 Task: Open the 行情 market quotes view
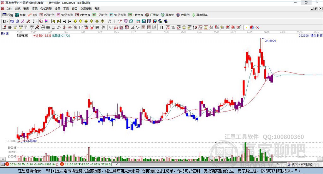(x=8, y=15)
